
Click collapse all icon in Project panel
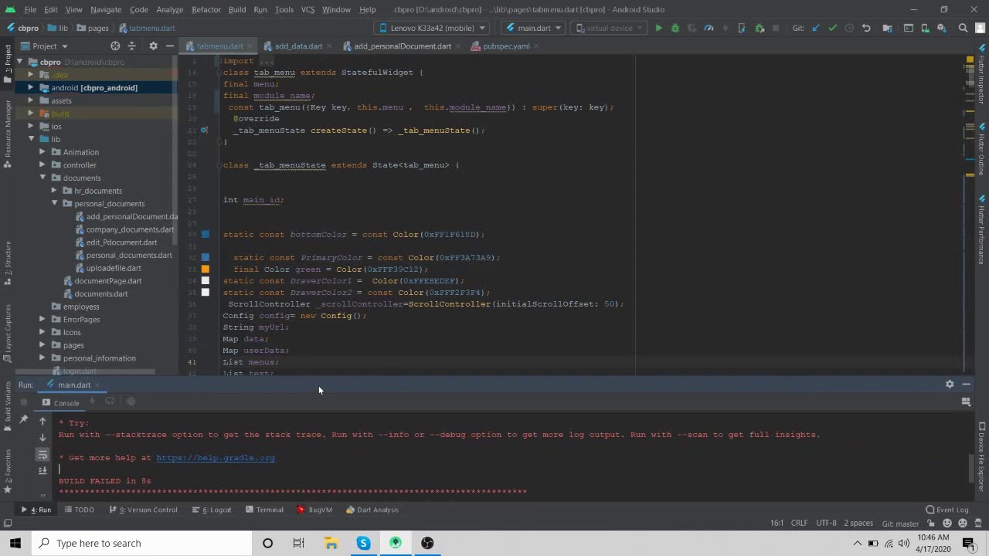133,46
